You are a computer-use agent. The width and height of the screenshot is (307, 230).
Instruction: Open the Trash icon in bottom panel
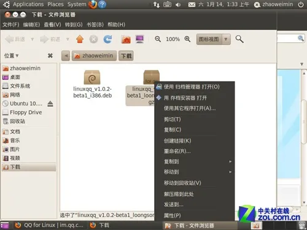click(x=302, y=226)
